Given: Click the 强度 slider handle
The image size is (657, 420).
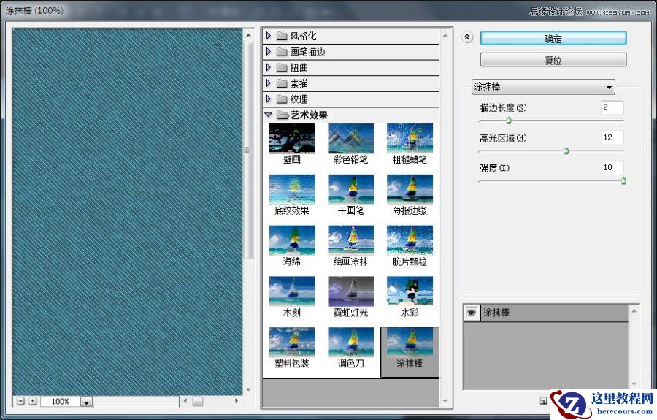Looking at the screenshot, I should pos(623,180).
